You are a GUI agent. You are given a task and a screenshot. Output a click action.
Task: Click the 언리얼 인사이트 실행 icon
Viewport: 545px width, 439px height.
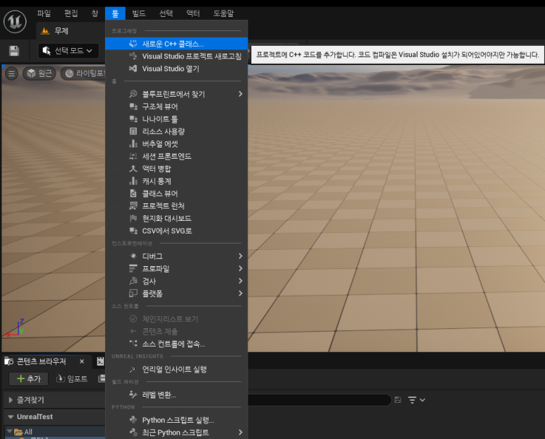click(x=133, y=369)
